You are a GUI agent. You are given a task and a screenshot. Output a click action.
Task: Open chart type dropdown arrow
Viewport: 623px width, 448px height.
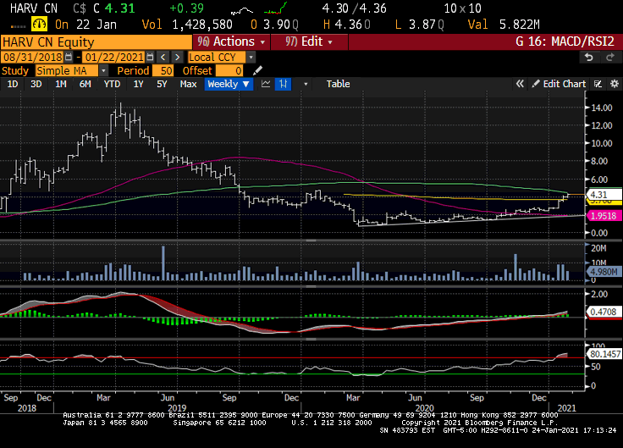click(306, 85)
